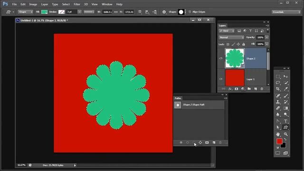Screen dimensions: 304x171
Task: Toggle lock all padlock icon
Action: pyautogui.click(x=244, y=44)
